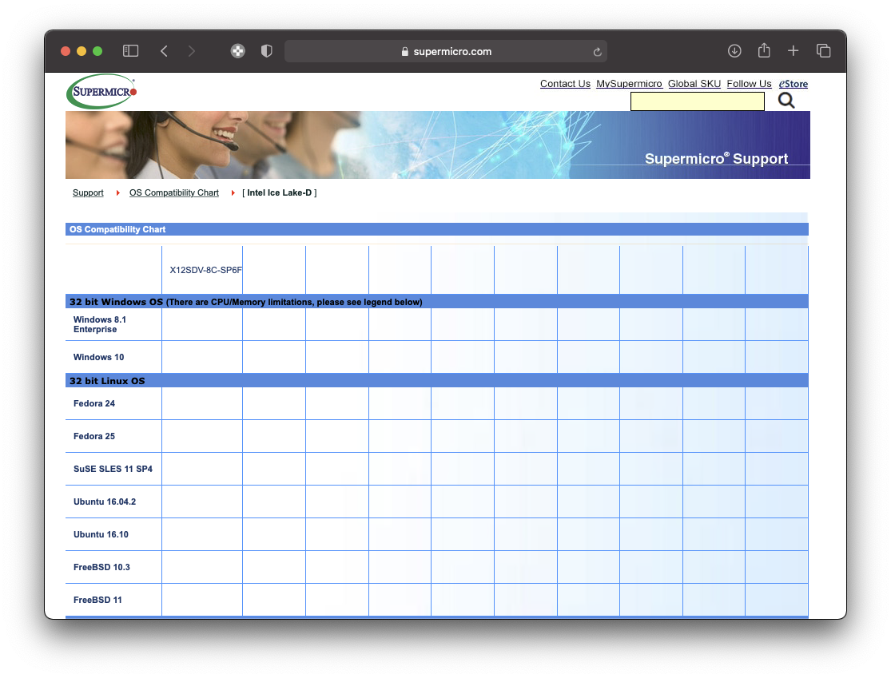Reload the supermicro.com page
Viewport: 891px width, 678px height.
click(597, 52)
